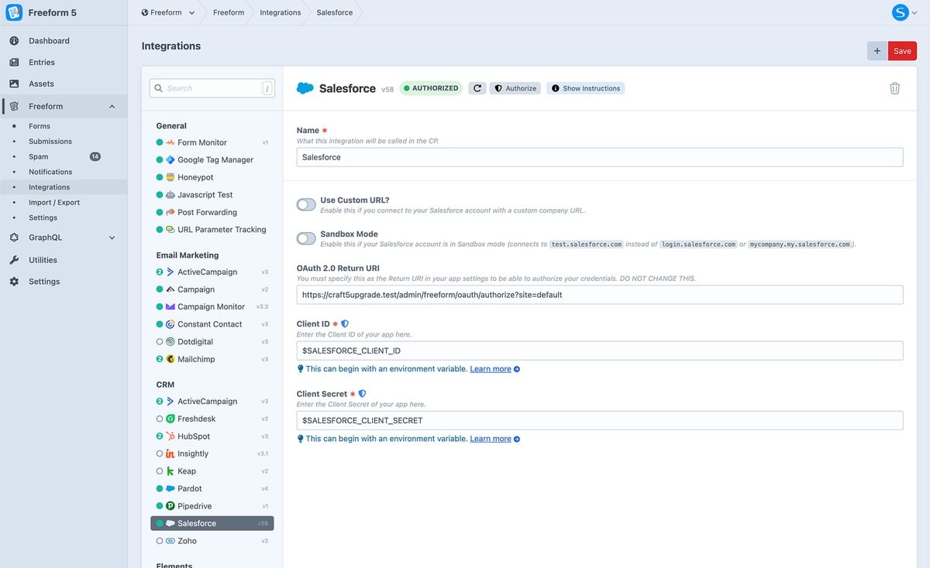Click the Client Secret input field
930x568 pixels.
[600, 420]
